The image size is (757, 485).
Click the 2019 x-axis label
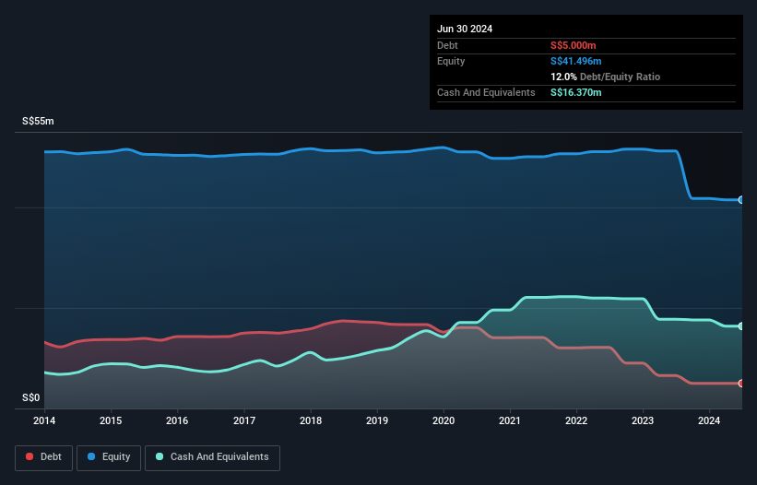pyautogui.click(x=377, y=420)
